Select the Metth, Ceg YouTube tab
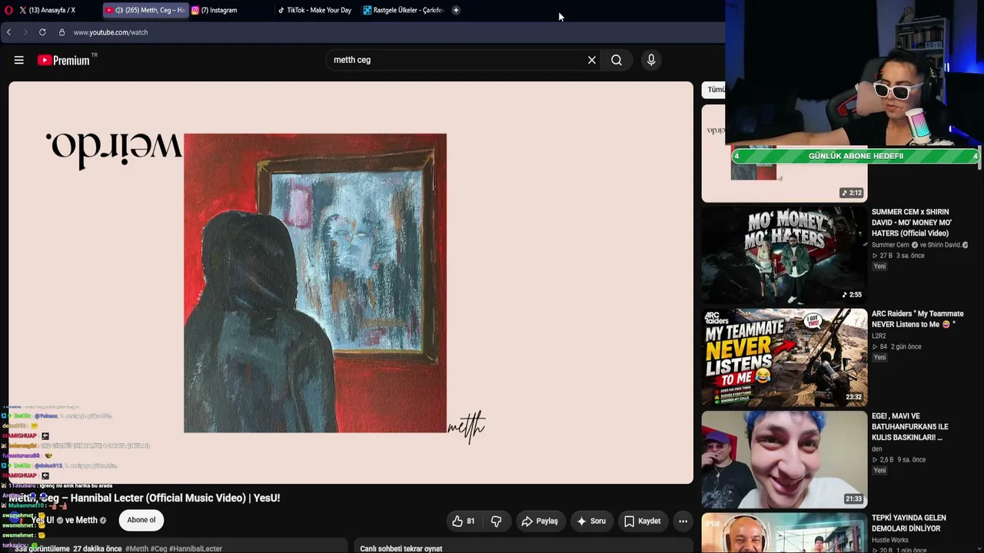This screenshot has height=553, width=984. tap(145, 10)
